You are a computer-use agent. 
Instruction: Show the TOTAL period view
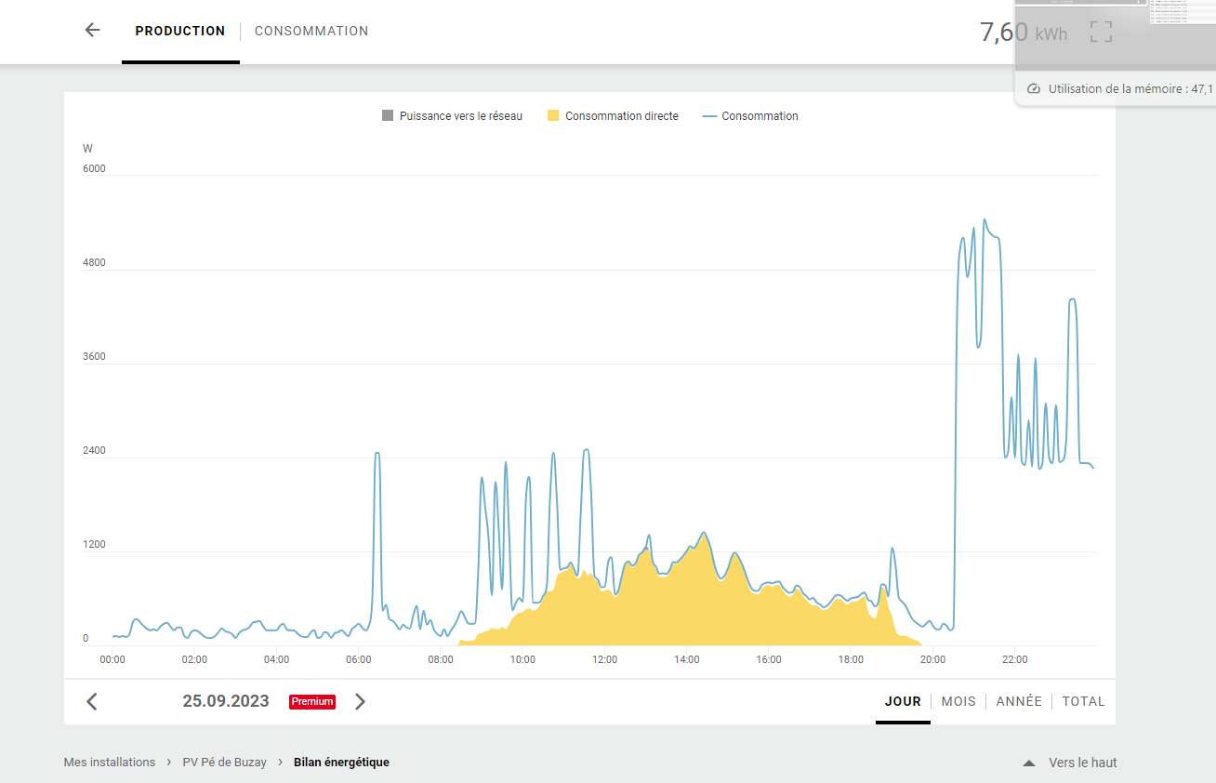point(1084,701)
